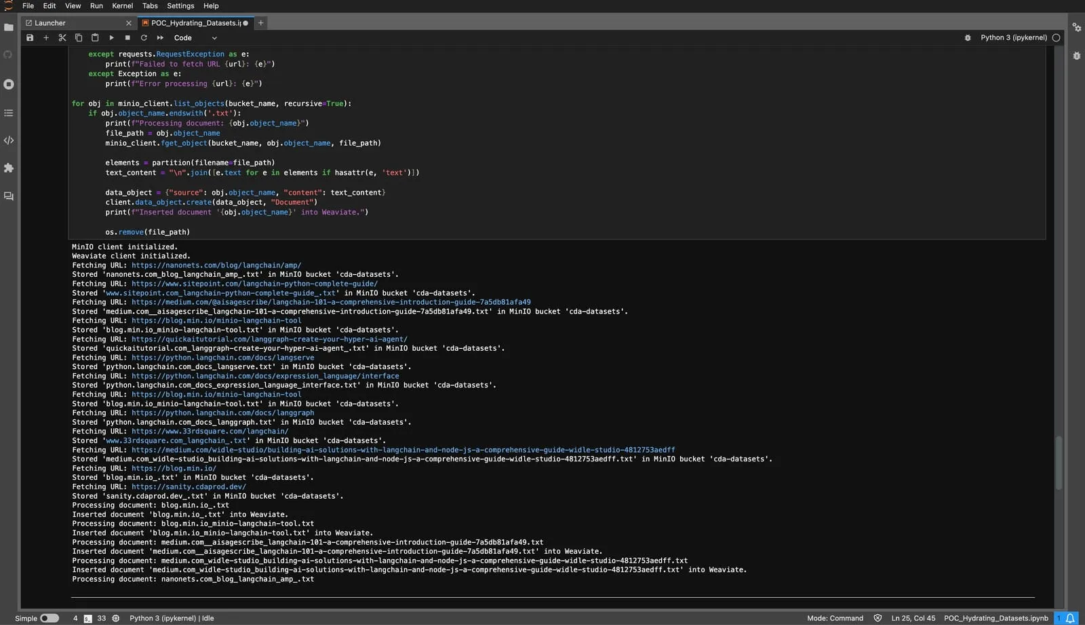Open the file browser sidebar
This screenshot has height=625, width=1085.
click(9, 27)
